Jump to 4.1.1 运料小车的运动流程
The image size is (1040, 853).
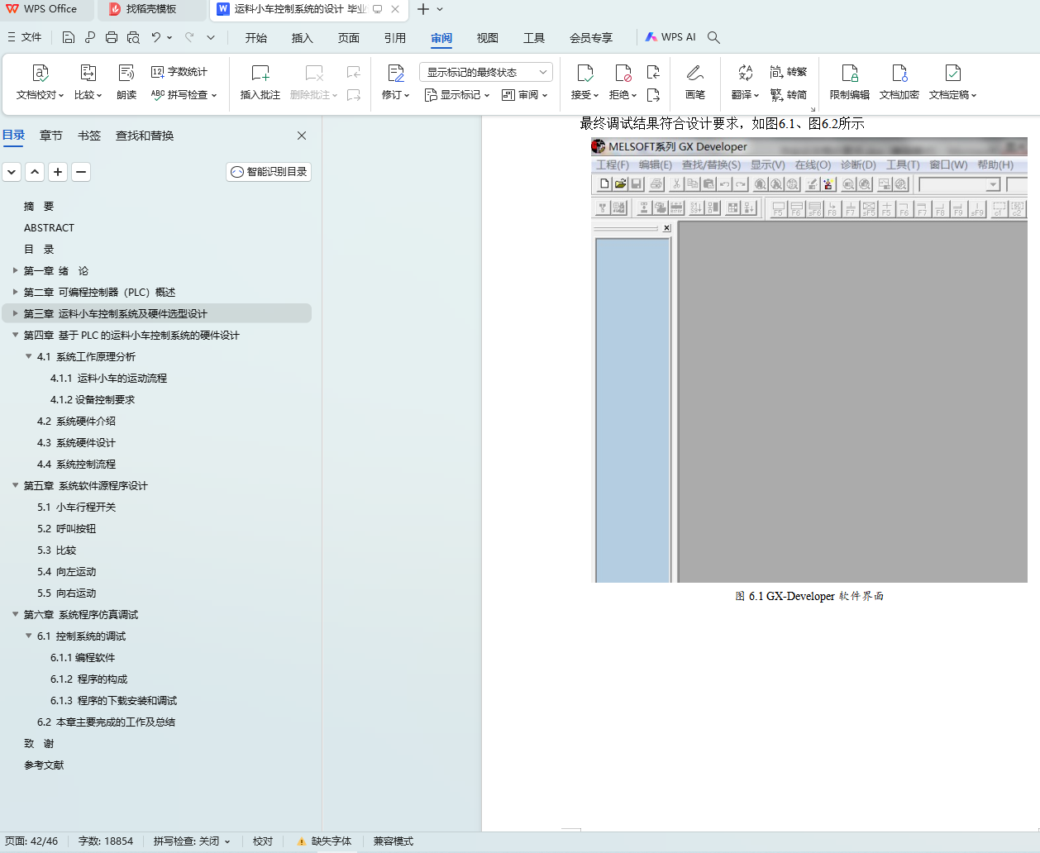pos(108,378)
